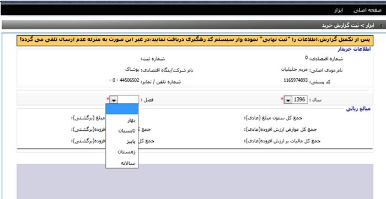Image resolution: width=386 pixels, height=199 pixels.
Task: Click the breadcrumb arrow beside ابزار > ثبت گزارش خرید
Action: pyautogui.click(x=382, y=25)
